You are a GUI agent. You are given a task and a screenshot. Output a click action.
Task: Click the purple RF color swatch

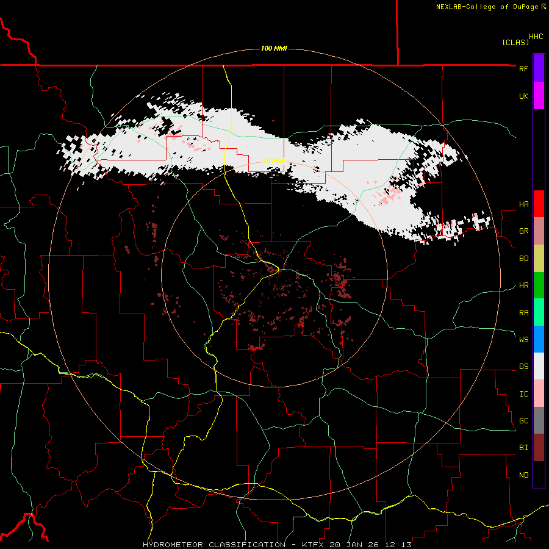pyautogui.click(x=539, y=68)
